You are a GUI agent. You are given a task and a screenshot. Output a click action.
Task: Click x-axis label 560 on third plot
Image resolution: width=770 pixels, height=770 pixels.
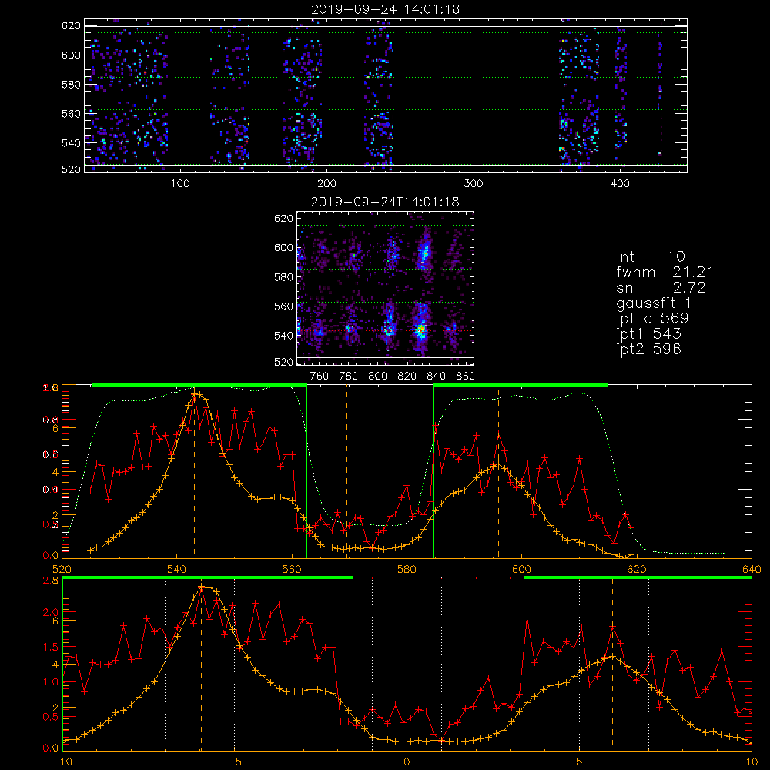pyautogui.click(x=292, y=569)
